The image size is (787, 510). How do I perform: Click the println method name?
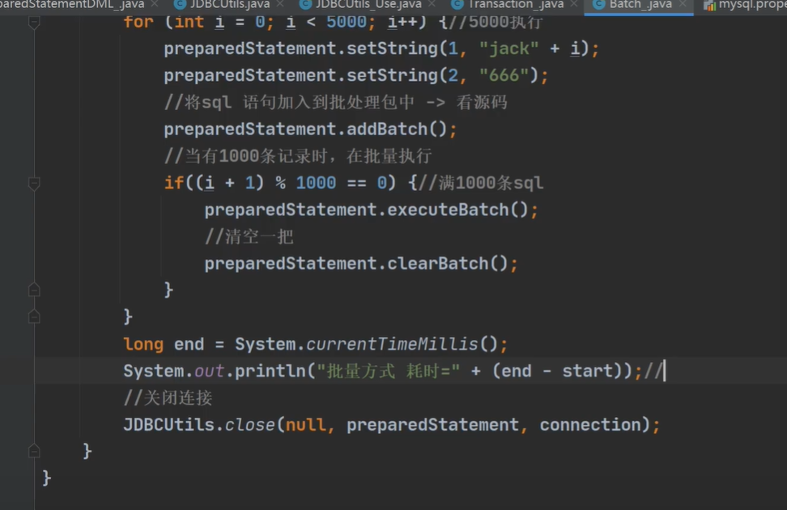click(270, 371)
